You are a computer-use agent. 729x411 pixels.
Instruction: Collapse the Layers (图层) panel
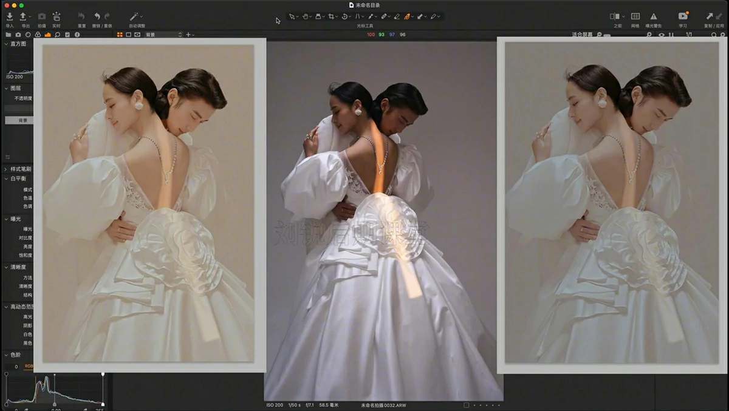[x=7, y=88]
